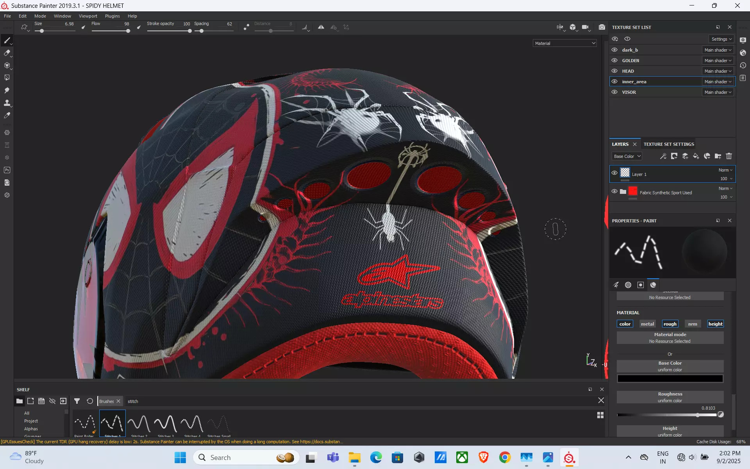Screen dimensions: 750x469
Task: Switch to the Layers tab
Action: tap(620, 144)
